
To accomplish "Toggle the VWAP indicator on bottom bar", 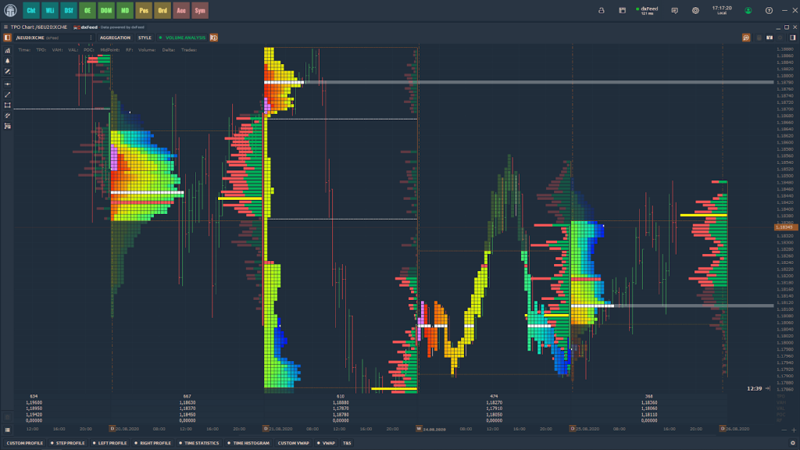I will coord(326,443).
